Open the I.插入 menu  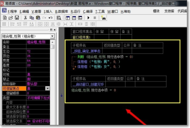pyautogui.click(x=48, y=11)
